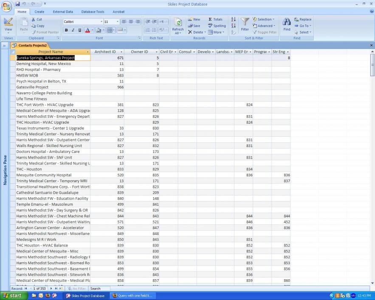Click the record Search box
This screenshot has width=375, height=300.
[99, 289]
